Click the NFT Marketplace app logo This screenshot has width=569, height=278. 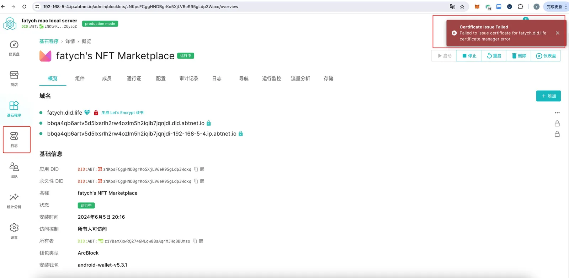[46, 56]
